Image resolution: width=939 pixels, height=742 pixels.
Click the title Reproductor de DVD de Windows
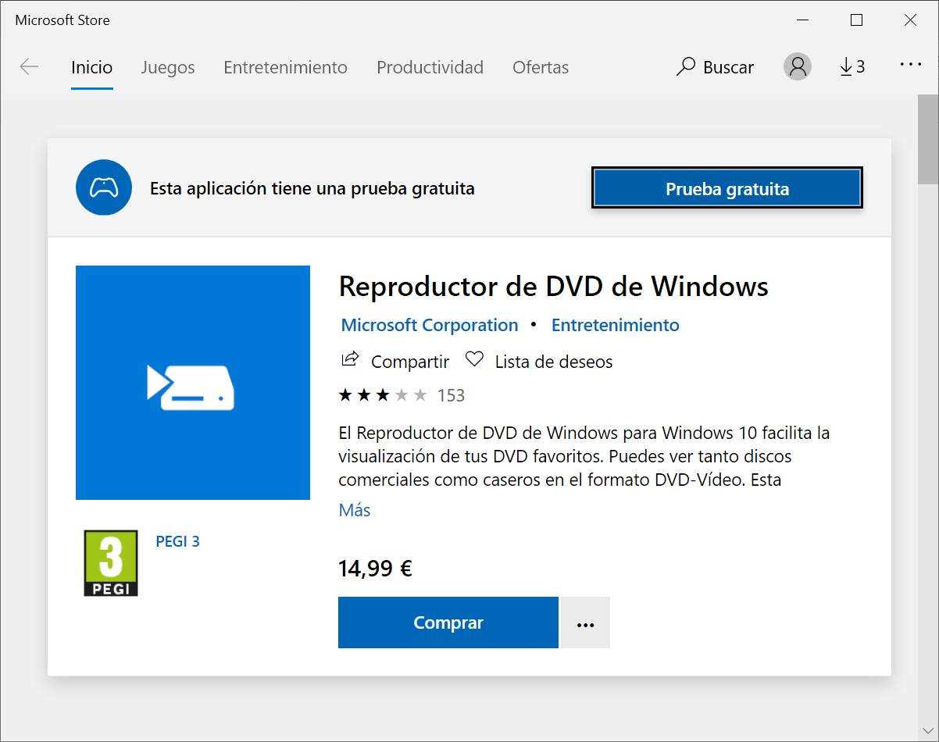(x=554, y=287)
